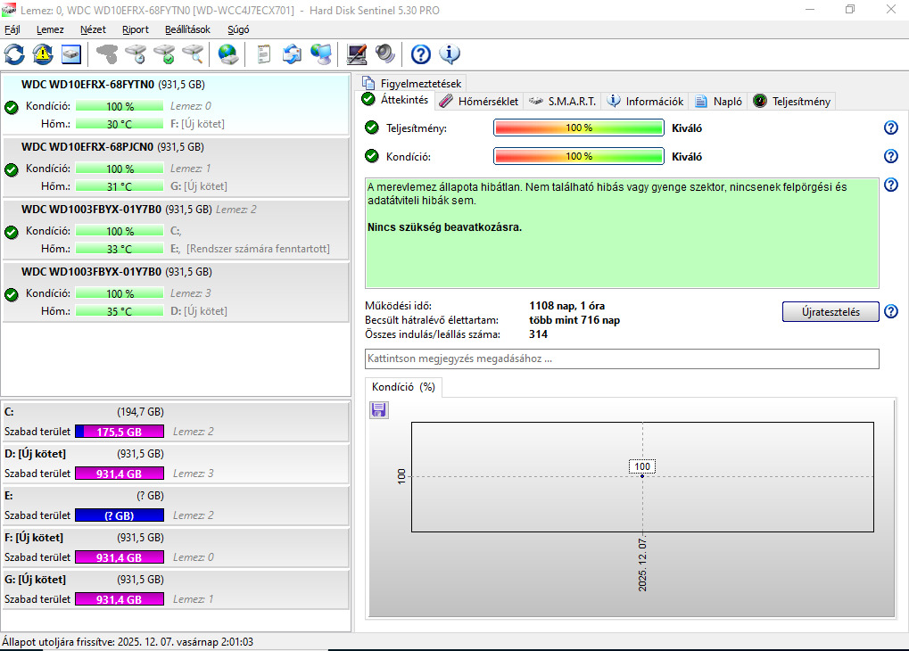Click the info speech bubble toolbar icon
This screenshot has height=651, width=909.
coord(450,54)
